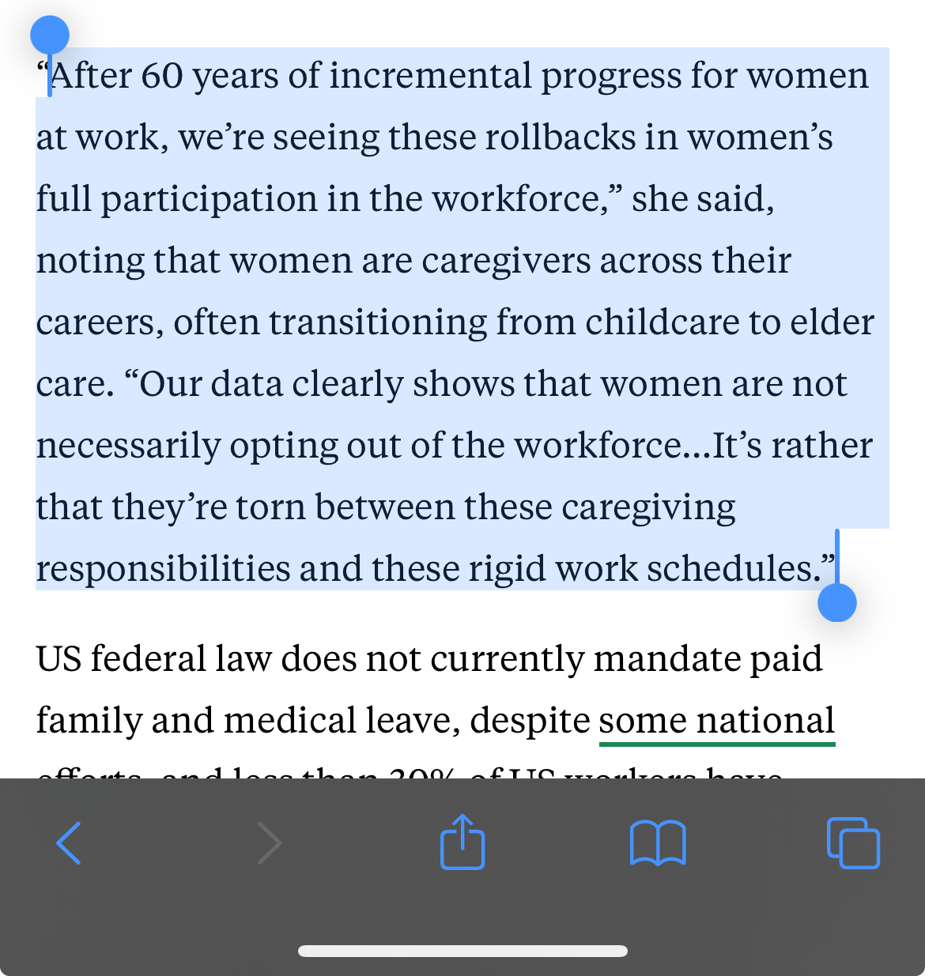Tap the Safari back arrow
The height and width of the screenshot is (976, 925).
(69, 843)
